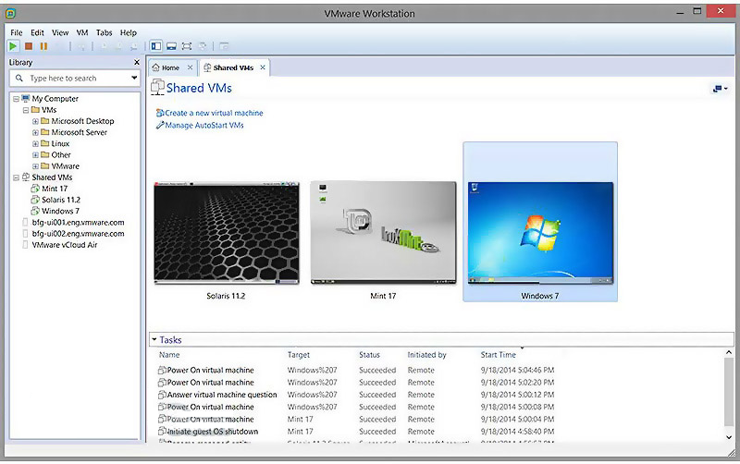Open the search box dropdown arrow
This screenshot has width=740, height=464.
tap(134, 79)
